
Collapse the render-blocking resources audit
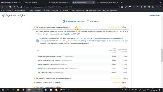click(127, 27)
